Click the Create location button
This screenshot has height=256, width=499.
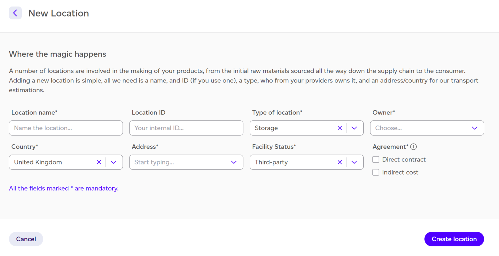point(454,239)
